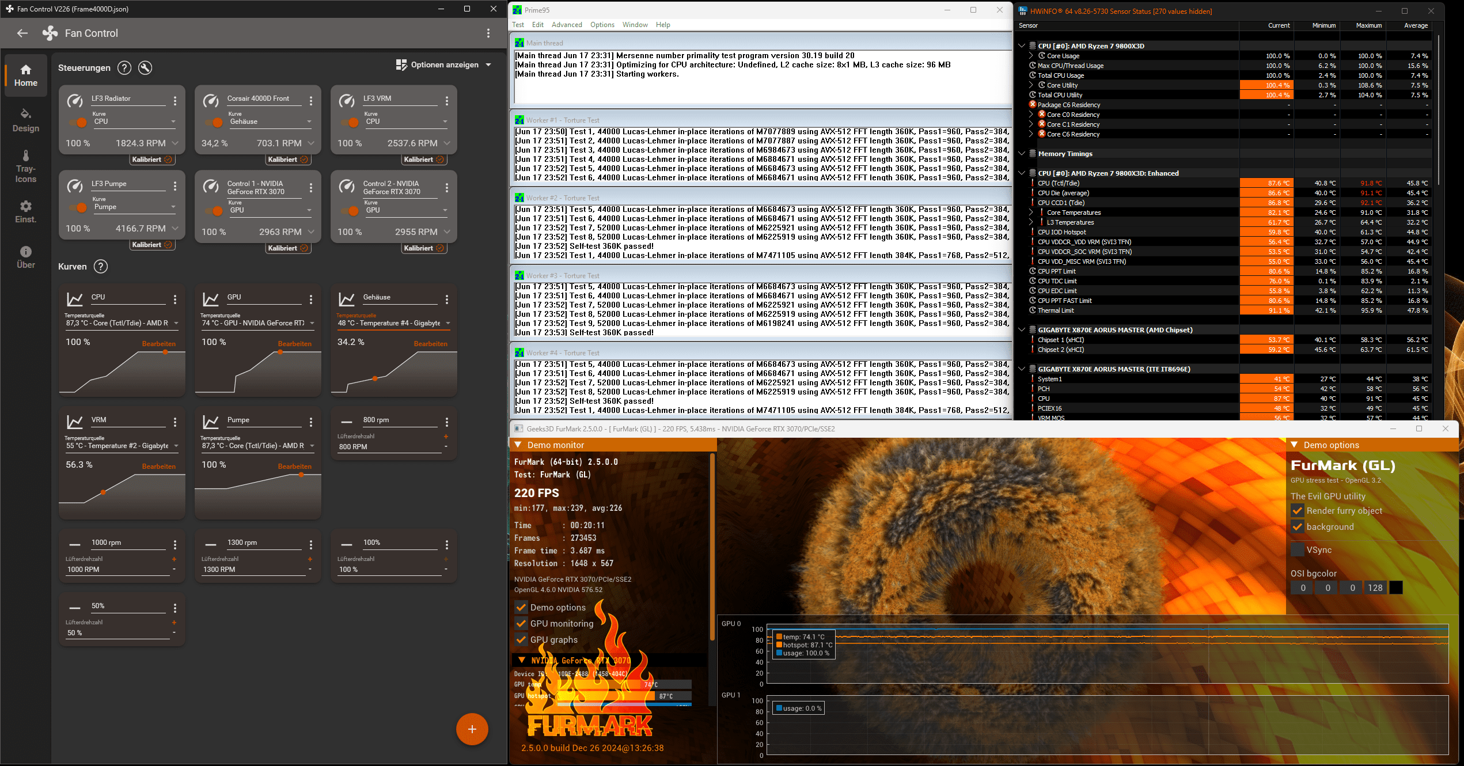Screen dimensions: 1464x766
Task: Expand LF3 Pumpe card details chevron
Action: click(x=175, y=228)
